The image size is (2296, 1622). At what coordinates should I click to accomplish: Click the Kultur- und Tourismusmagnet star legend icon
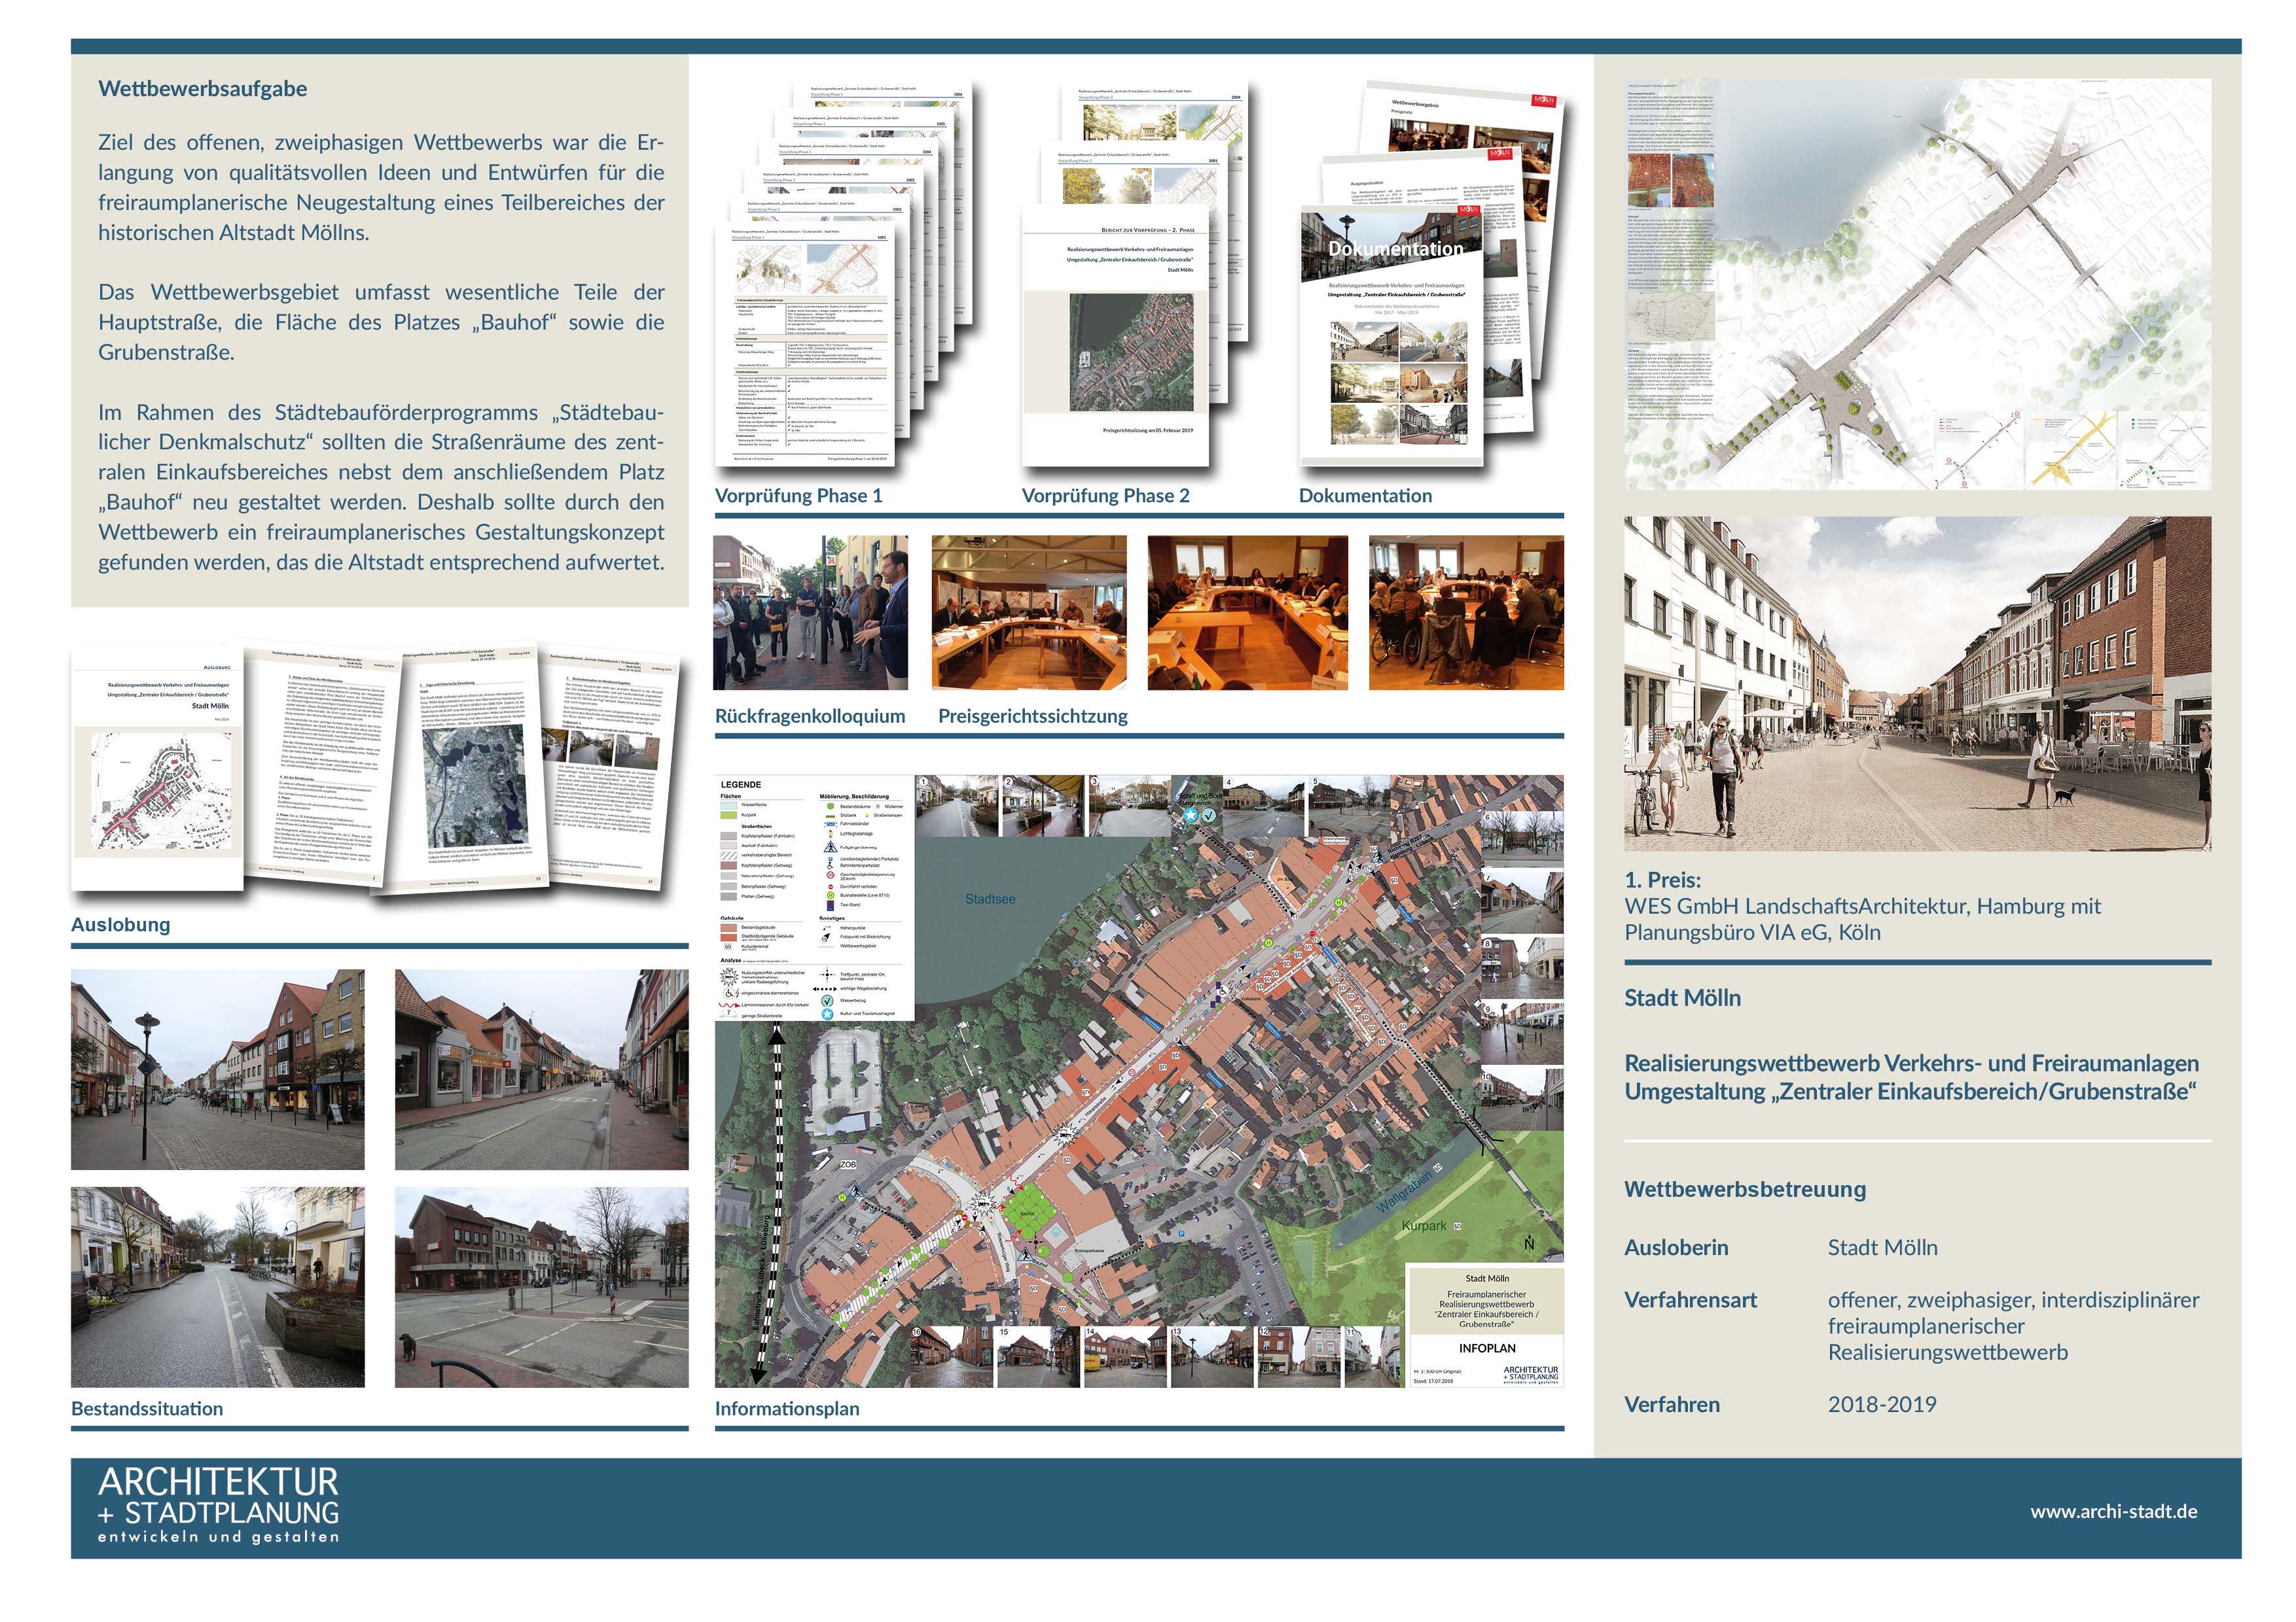point(827,1013)
